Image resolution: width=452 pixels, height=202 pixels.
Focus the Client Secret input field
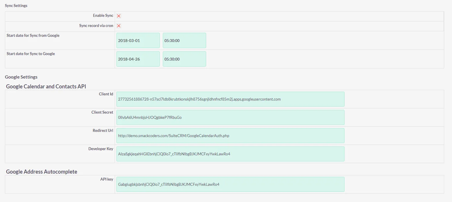pos(230,117)
